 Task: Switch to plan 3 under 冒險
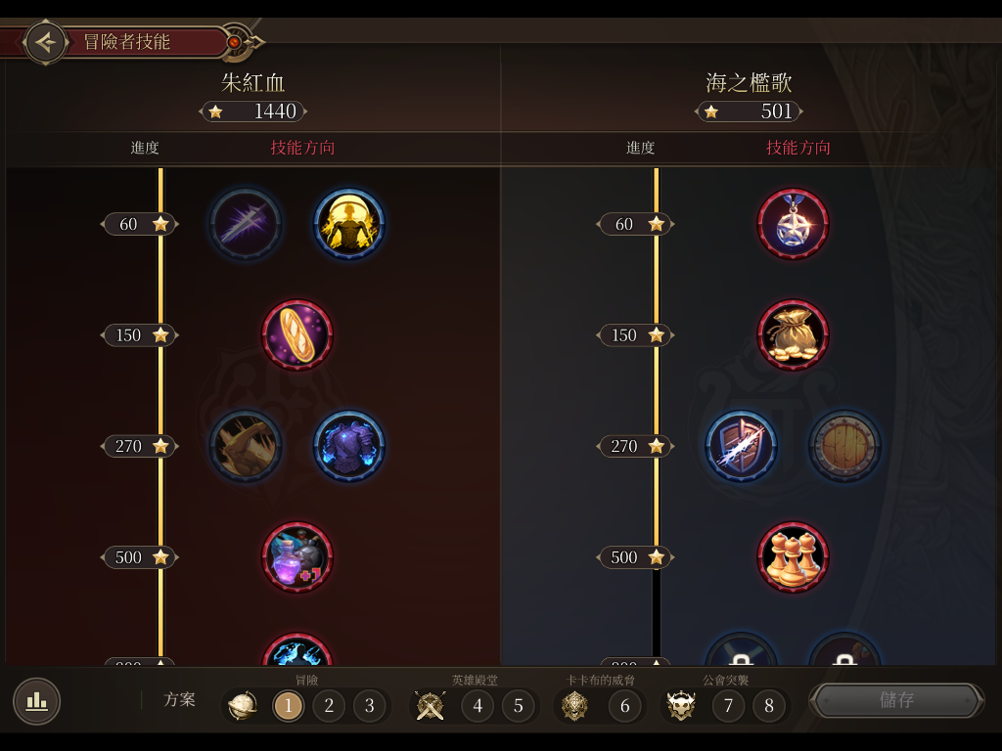369,706
